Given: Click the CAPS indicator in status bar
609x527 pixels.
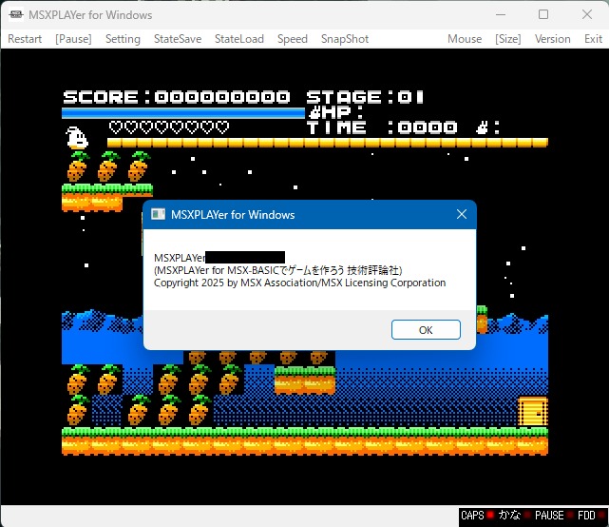Looking at the screenshot, I should 477,516.
